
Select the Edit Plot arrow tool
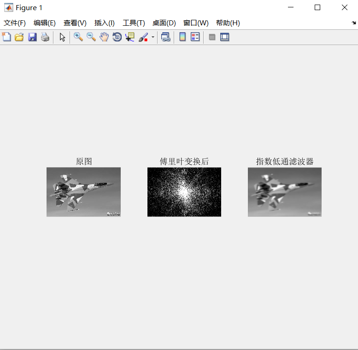[62, 37]
